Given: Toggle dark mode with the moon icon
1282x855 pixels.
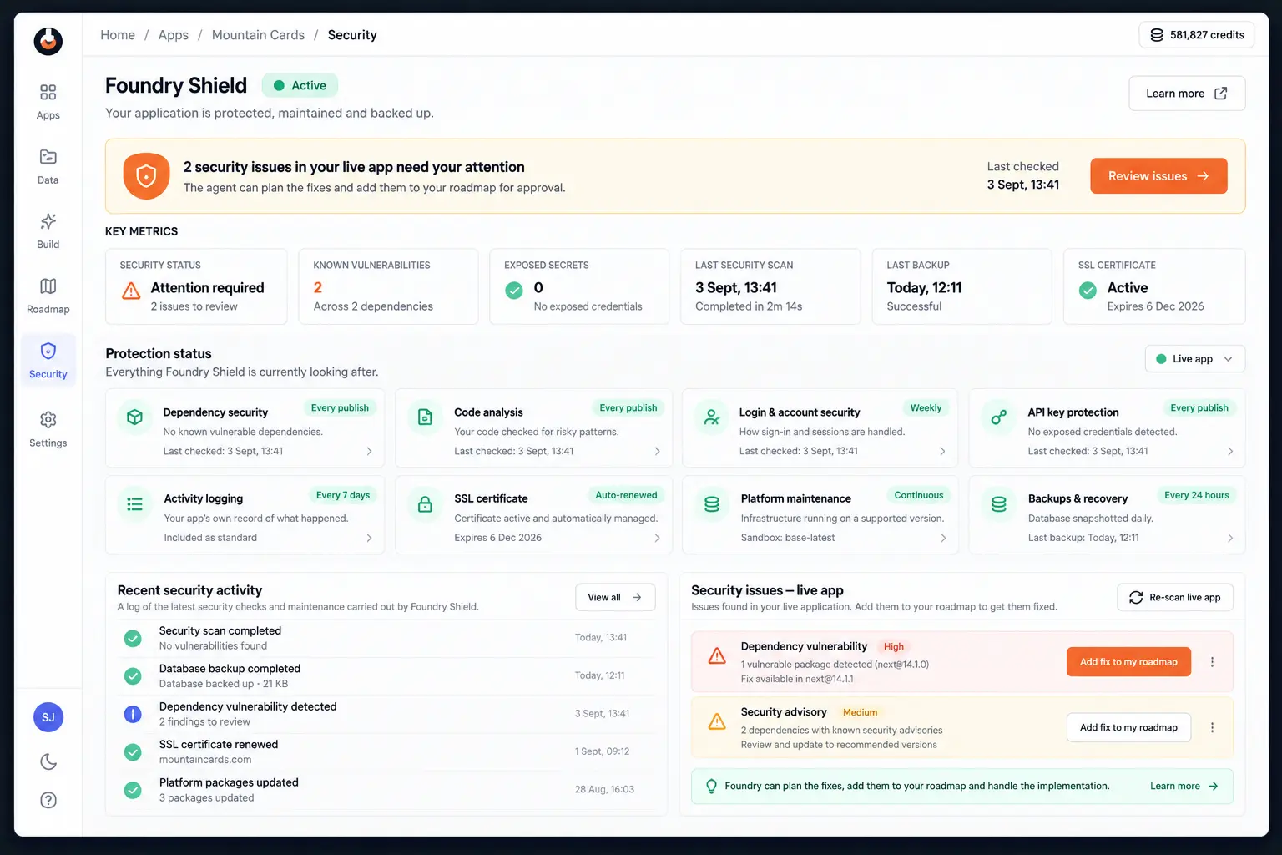Looking at the screenshot, I should [x=48, y=761].
